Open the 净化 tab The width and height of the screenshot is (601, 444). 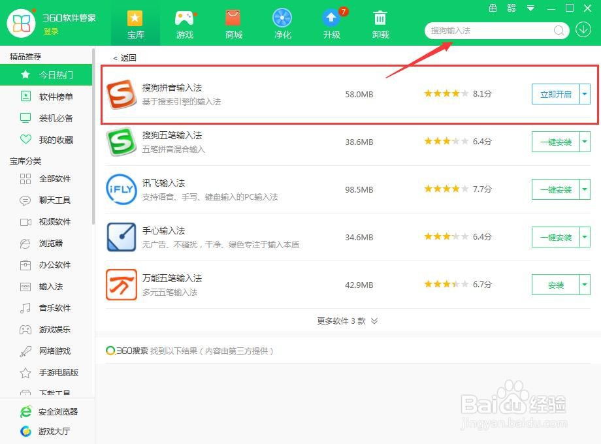[x=282, y=25]
